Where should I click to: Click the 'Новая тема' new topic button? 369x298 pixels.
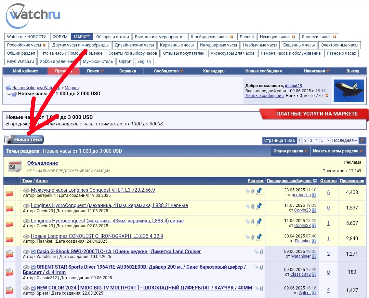click(24, 139)
